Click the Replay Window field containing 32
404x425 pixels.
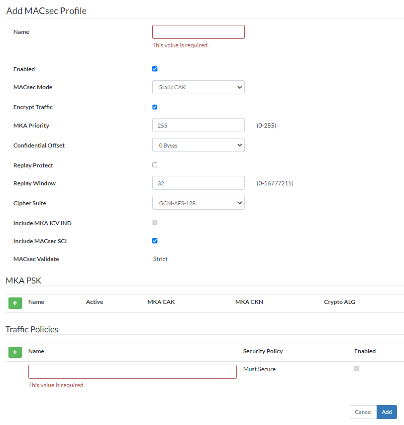pyautogui.click(x=198, y=183)
